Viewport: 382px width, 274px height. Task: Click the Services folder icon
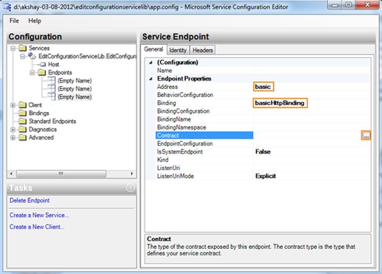pos(22,48)
